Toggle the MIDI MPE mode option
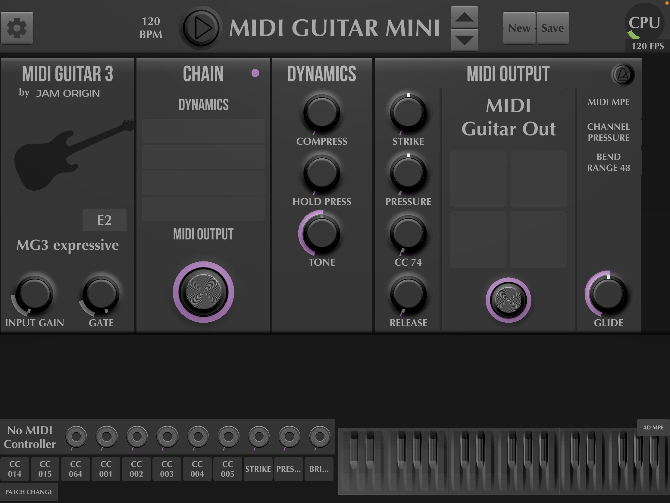670x503 pixels. tap(609, 102)
